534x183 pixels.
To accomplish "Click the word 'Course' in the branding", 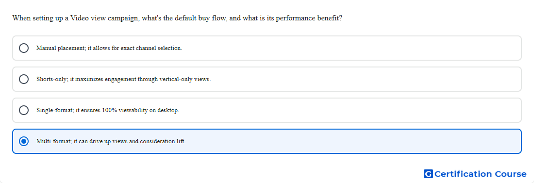I will 510,174.
